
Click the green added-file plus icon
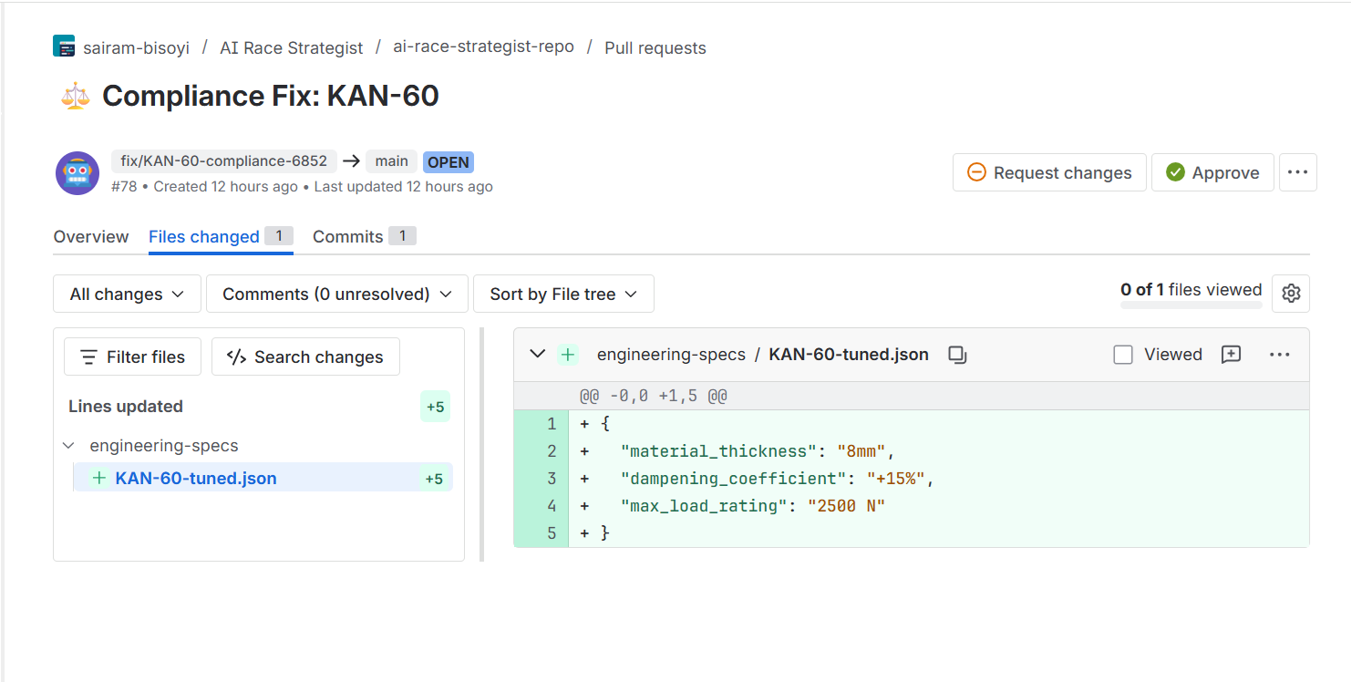pos(567,355)
